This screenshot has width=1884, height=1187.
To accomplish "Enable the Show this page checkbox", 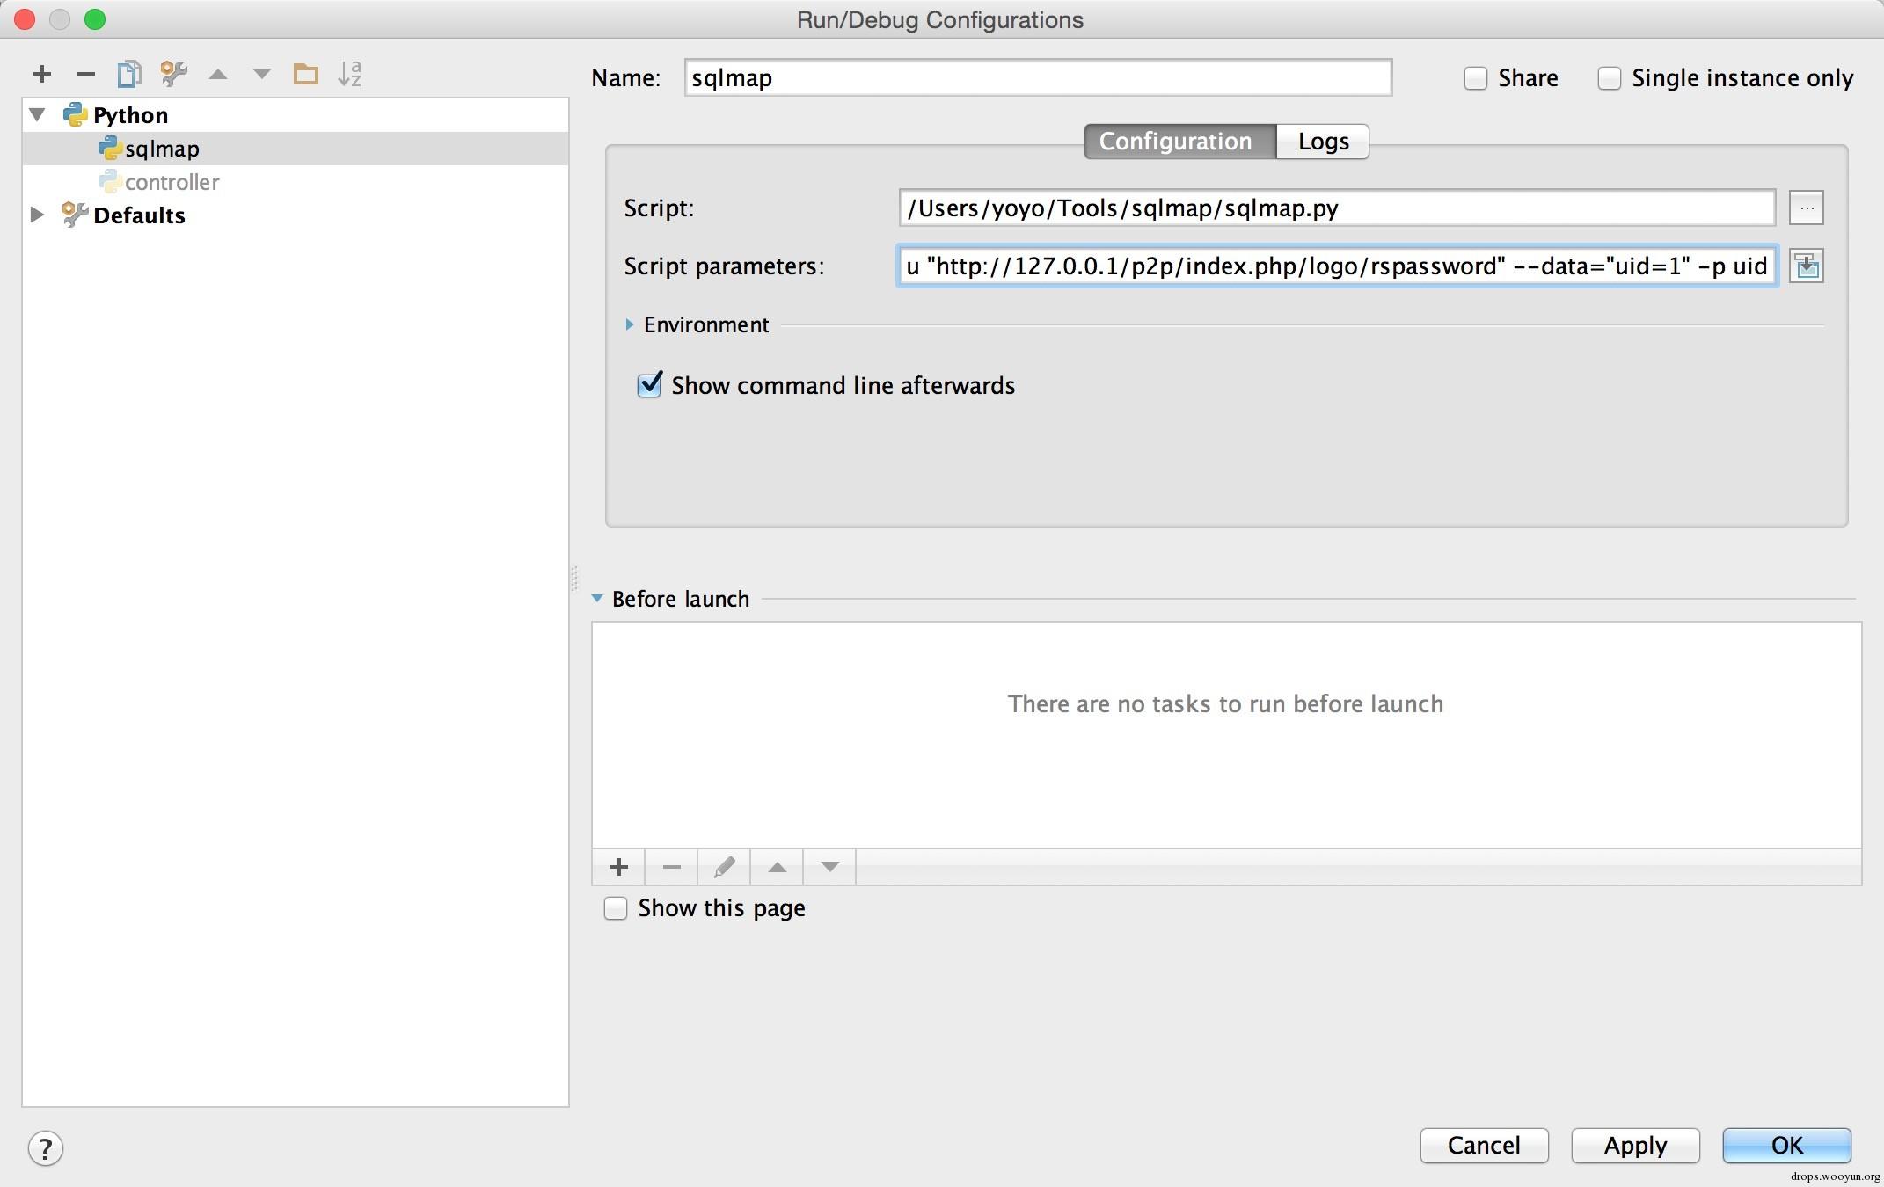I will click(616, 908).
